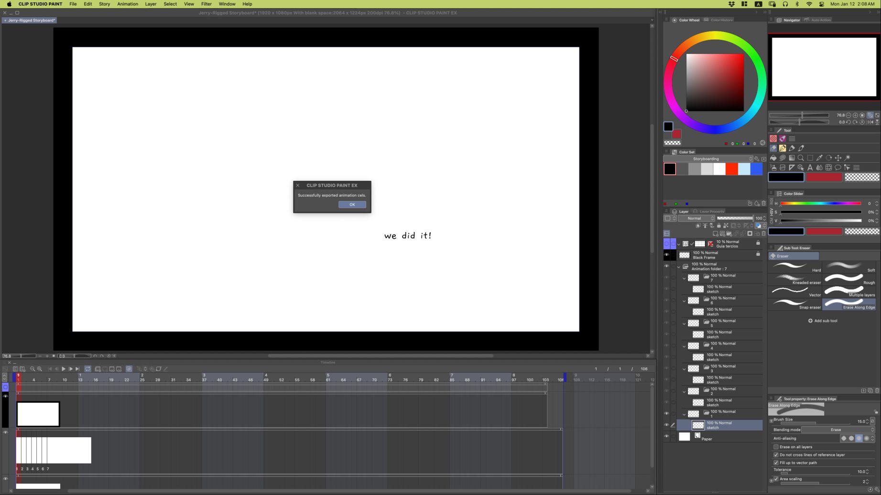Toggle Do not cross lines of reference layer

pyautogui.click(x=776, y=455)
